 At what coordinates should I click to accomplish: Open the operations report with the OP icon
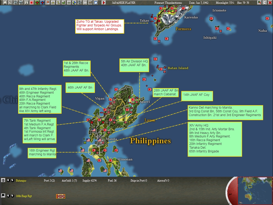(85, 2)
